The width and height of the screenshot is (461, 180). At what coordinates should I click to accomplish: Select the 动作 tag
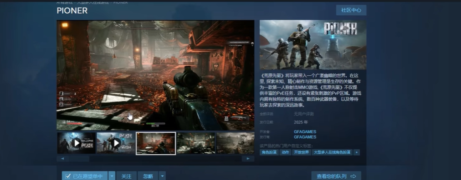point(285,152)
